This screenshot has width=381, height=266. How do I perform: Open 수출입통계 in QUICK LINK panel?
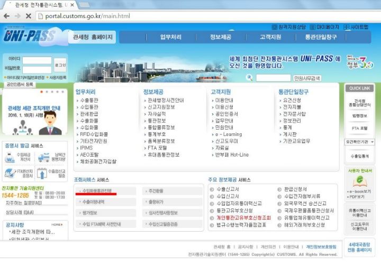point(360,156)
